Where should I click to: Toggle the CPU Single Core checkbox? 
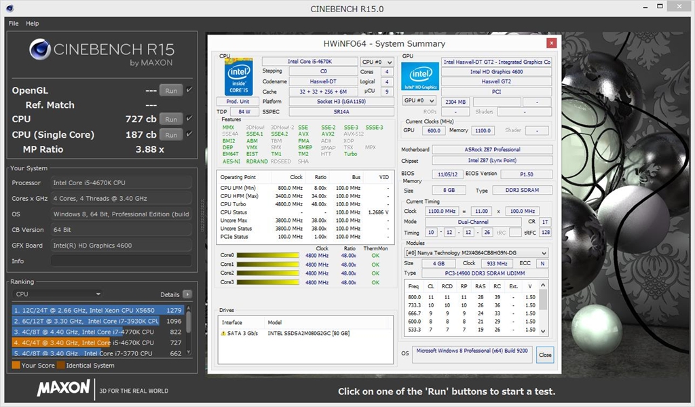pyautogui.click(x=189, y=134)
